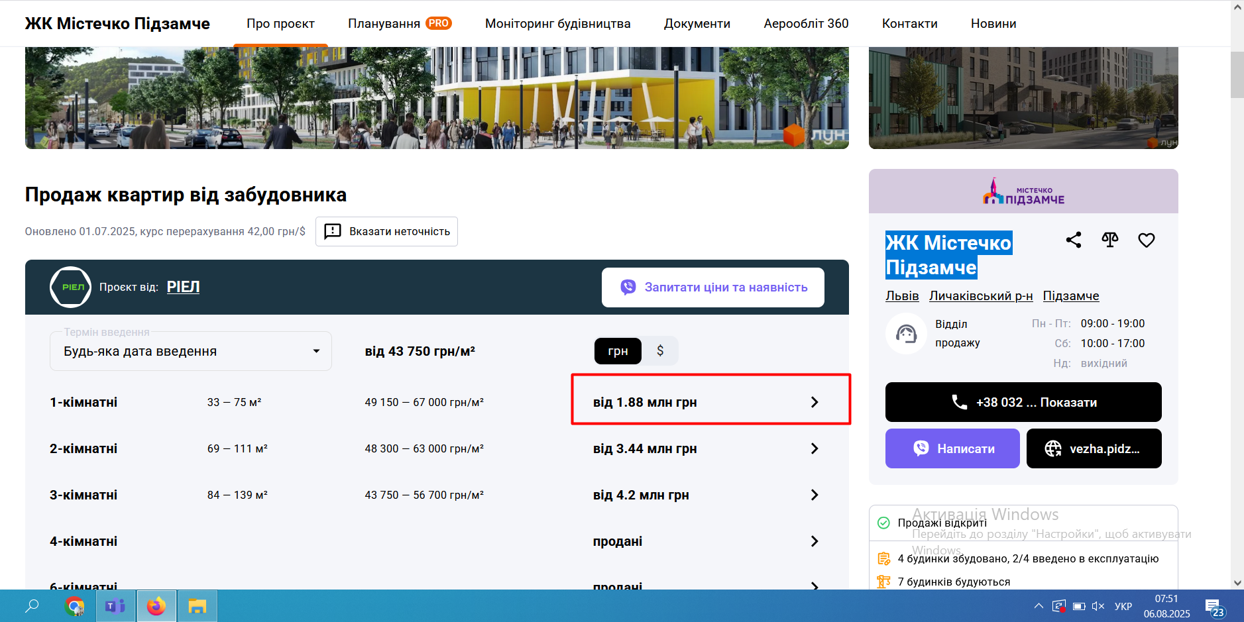Click the compare scales icon
1244x622 pixels.
[x=1110, y=240]
